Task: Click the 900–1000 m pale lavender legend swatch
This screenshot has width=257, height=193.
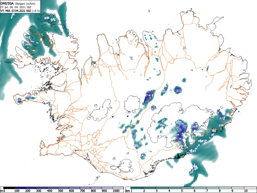Action: coord(107,188)
